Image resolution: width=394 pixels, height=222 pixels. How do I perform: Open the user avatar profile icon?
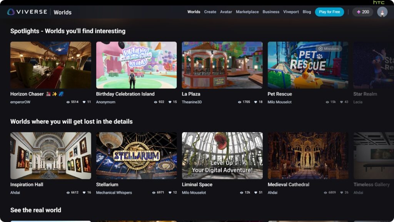pos(382,12)
